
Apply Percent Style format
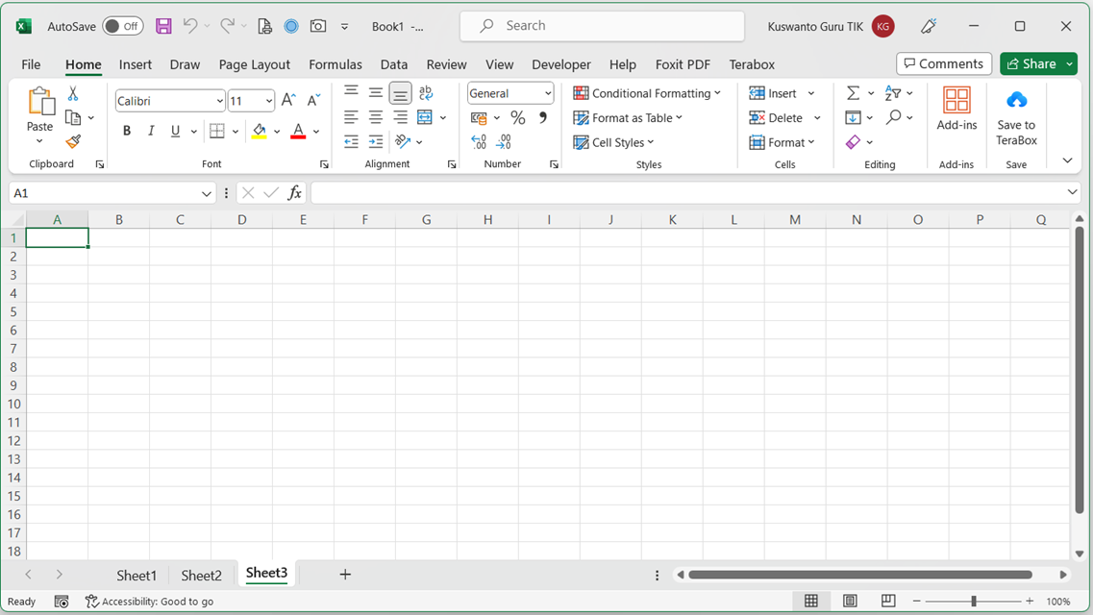pos(517,117)
